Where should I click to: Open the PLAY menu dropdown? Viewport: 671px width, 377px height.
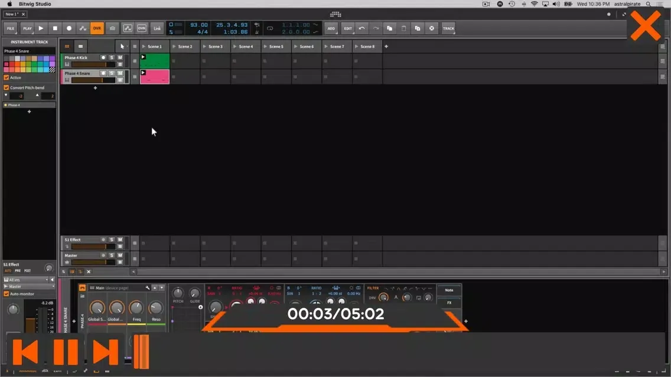[x=27, y=28]
